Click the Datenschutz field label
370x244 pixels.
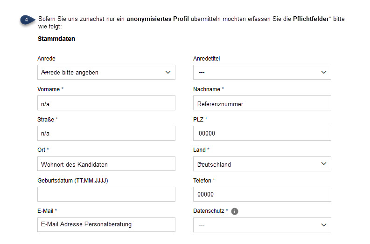click(x=209, y=211)
